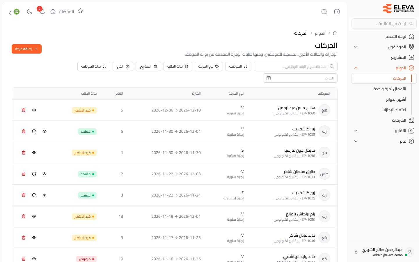Expand الموظفون sidebar section
Image resolution: width=419 pixels, height=262 pixels.
pos(384,47)
